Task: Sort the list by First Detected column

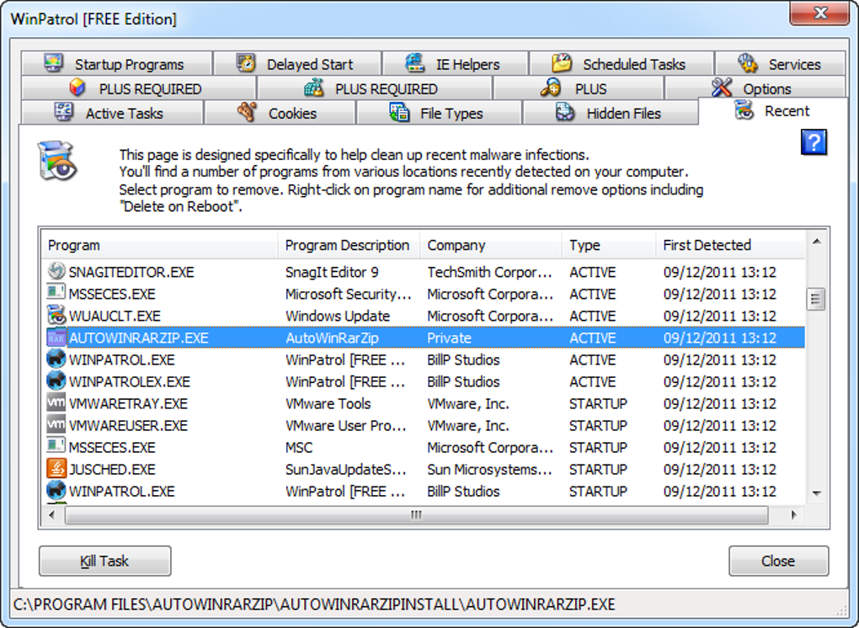Action: 707,245
